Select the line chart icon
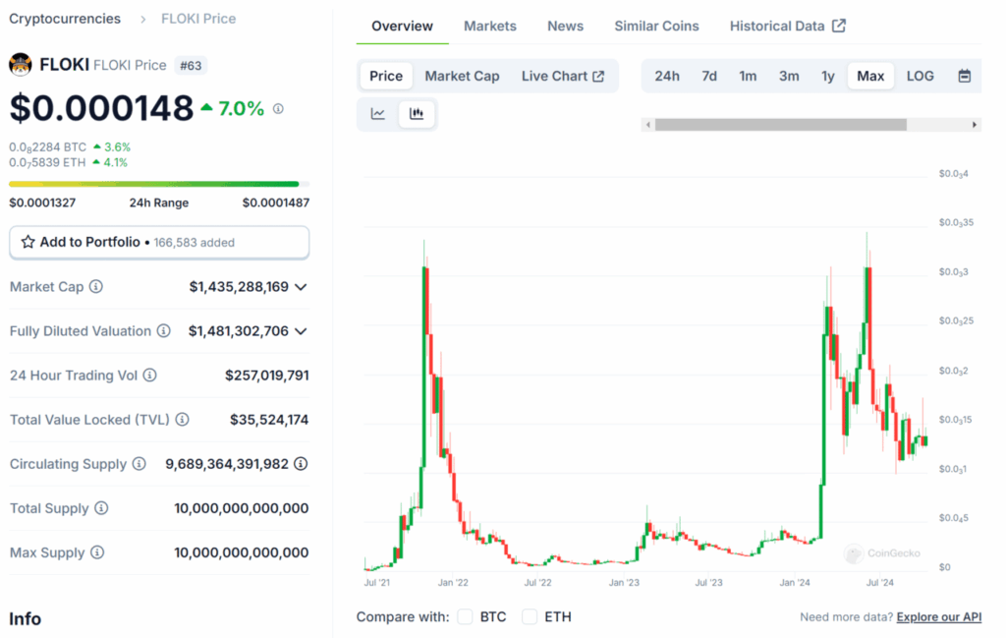 pos(378,113)
